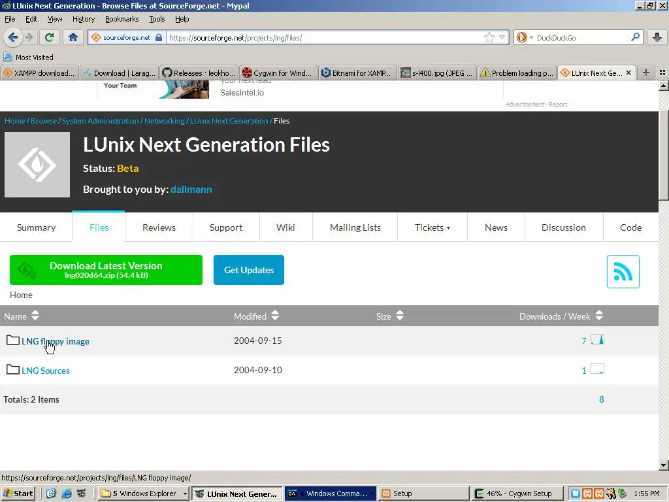
Task: Open a new tab with plus button
Action: [646, 73]
